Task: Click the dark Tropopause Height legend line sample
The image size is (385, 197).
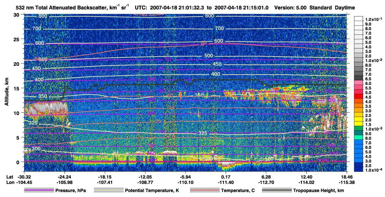Action: tap(277, 191)
